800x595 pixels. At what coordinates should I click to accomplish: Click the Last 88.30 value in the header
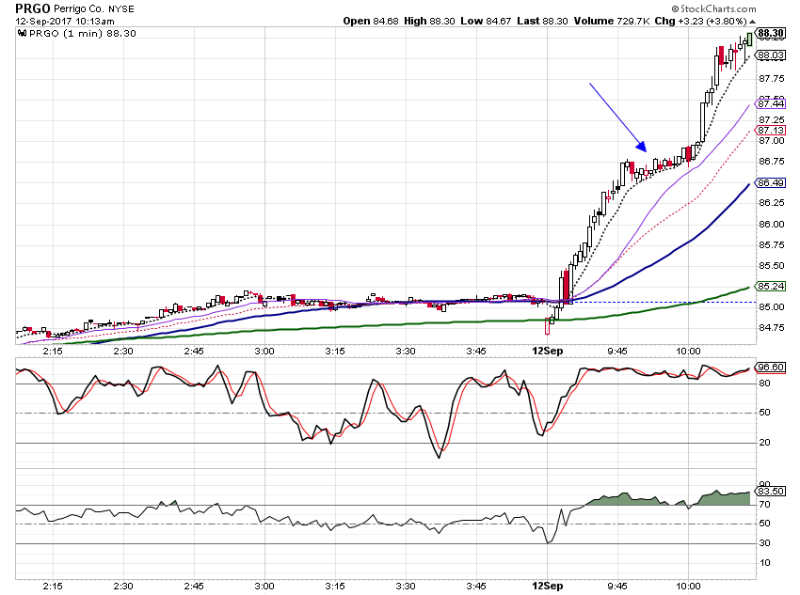pyautogui.click(x=542, y=21)
